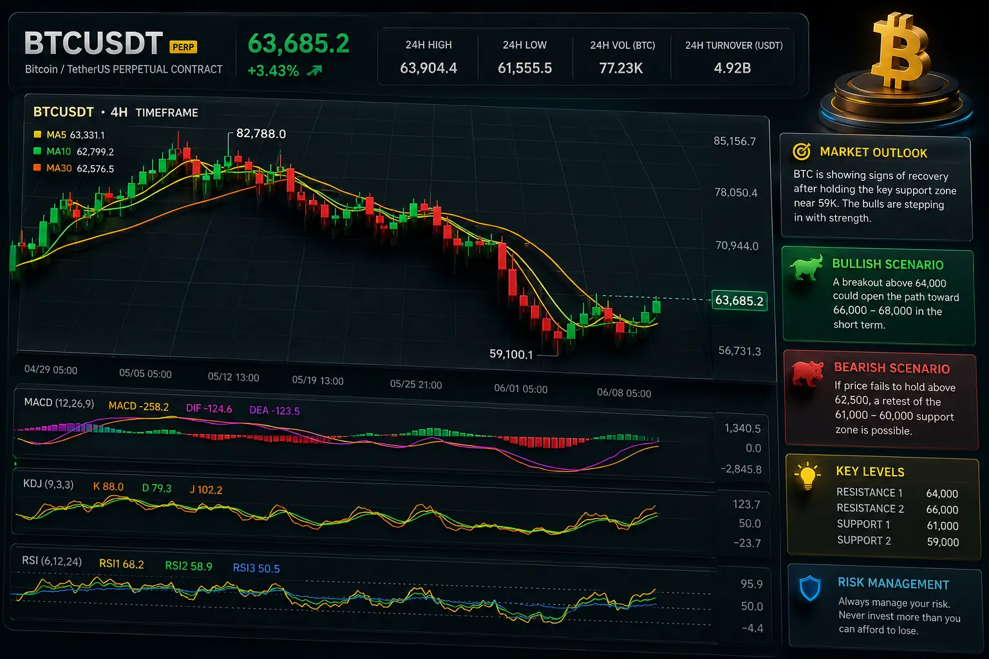
Task: Click the RSI1 68.2 value
Action: 122,564
